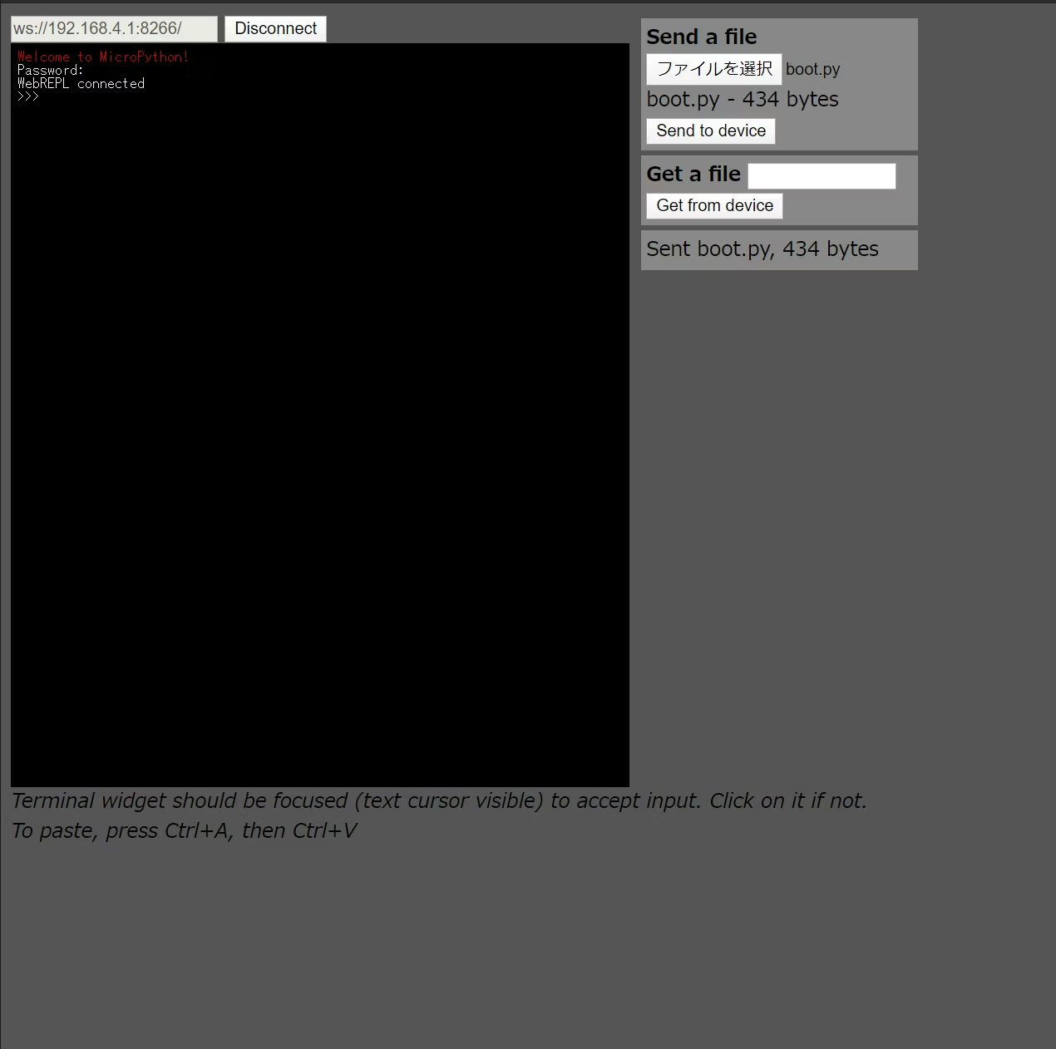Image resolution: width=1056 pixels, height=1049 pixels.
Task: Click the WebREPL connected line
Action: point(81,83)
